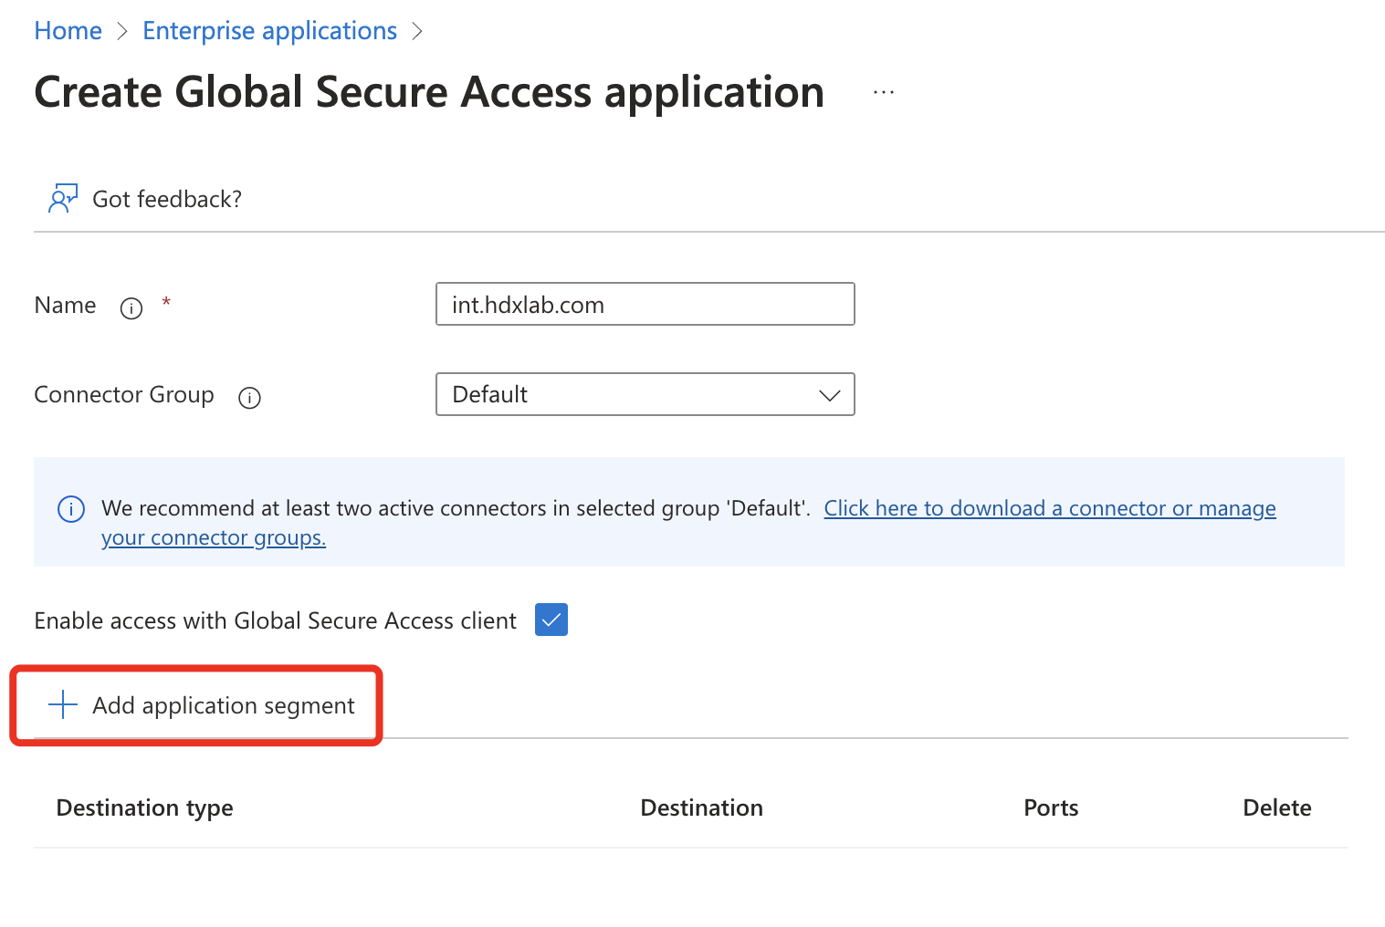The width and height of the screenshot is (1385, 927).
Task: Select the Name field containing int.hdxlab.com
Action: point(645,304)
